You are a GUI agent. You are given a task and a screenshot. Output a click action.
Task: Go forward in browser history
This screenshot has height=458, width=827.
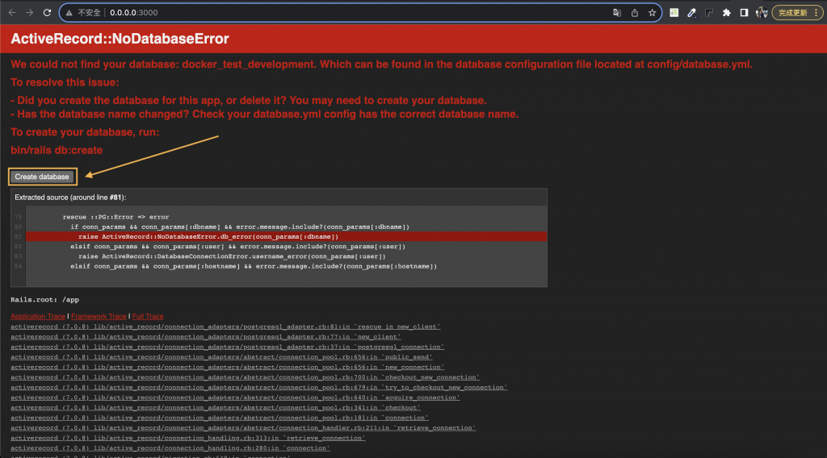coord(30,13)
